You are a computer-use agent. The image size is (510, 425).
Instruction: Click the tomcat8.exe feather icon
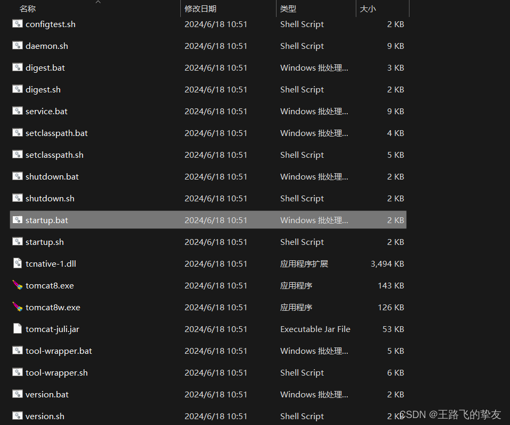[x=18, y=285]
